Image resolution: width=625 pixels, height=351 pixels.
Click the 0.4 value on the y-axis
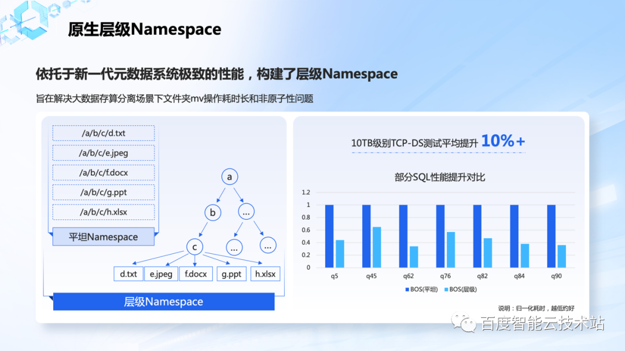(306, 243)
